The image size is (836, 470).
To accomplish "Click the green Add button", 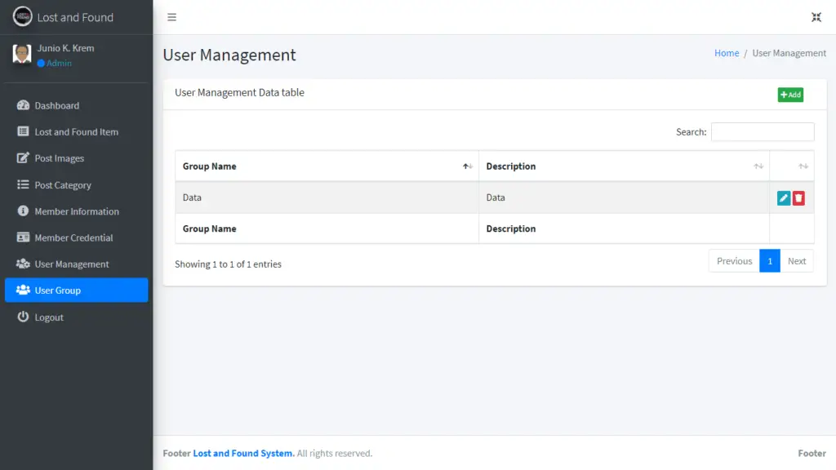I will pos(789,95).
